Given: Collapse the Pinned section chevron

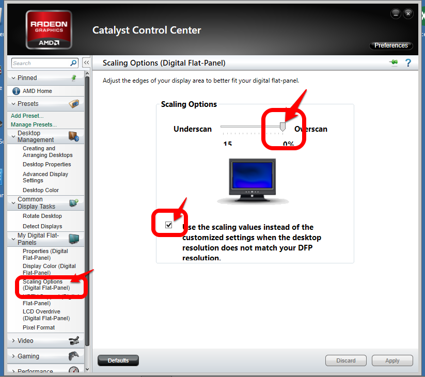Looking at the screenshot, I should (x=13, y=78).
